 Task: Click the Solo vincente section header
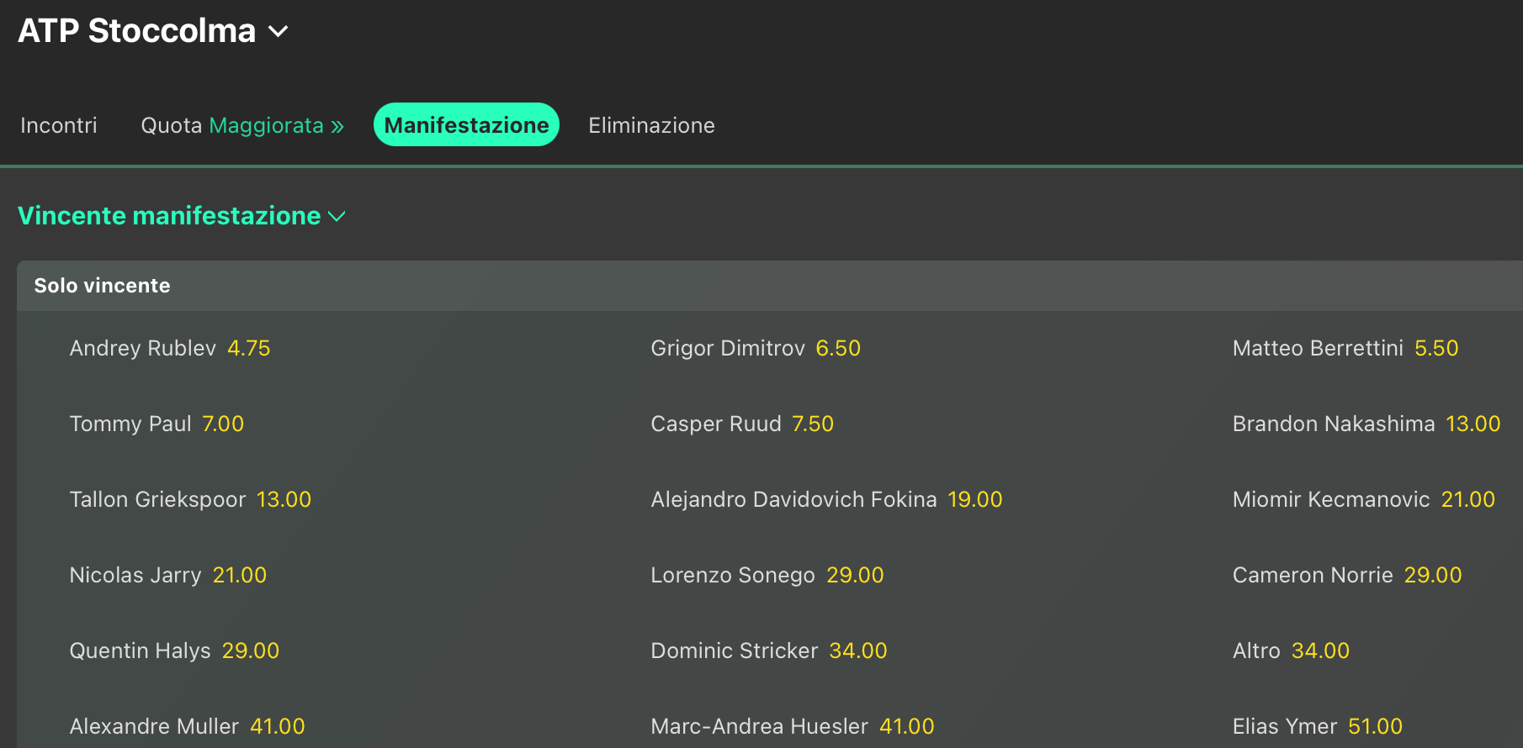click(x=102, y=286)
